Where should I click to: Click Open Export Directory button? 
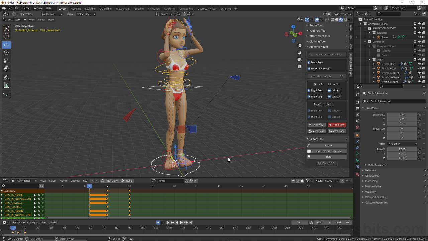pos(327,151)
